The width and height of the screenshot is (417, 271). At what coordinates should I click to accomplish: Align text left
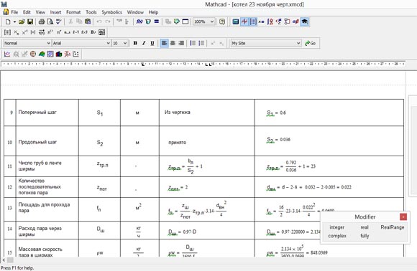tap(164, 43)
